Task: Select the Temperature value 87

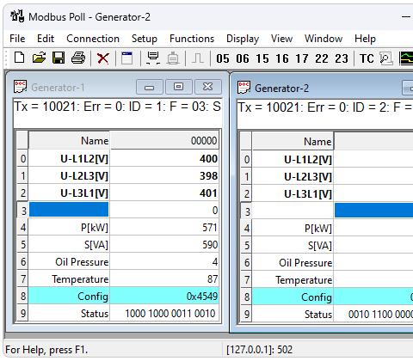Action: pyautogui.click(x=164, y=279)
